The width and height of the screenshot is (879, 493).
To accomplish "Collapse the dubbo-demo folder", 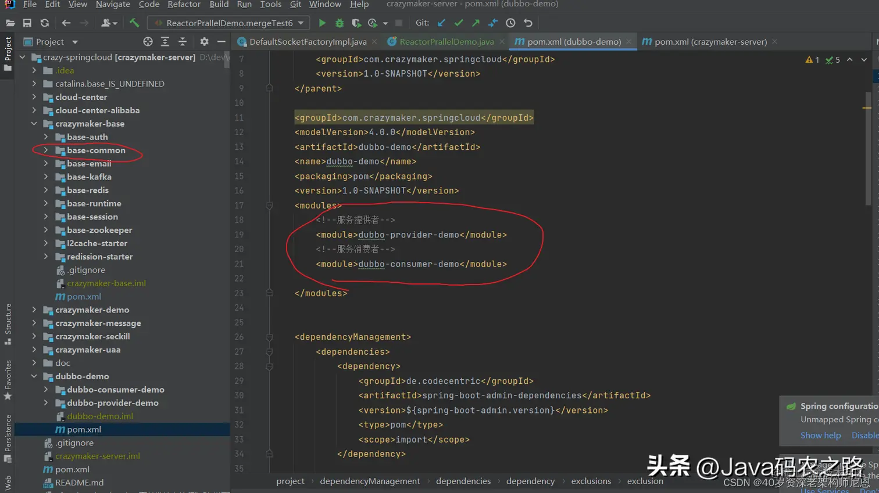I will point(34,376).
